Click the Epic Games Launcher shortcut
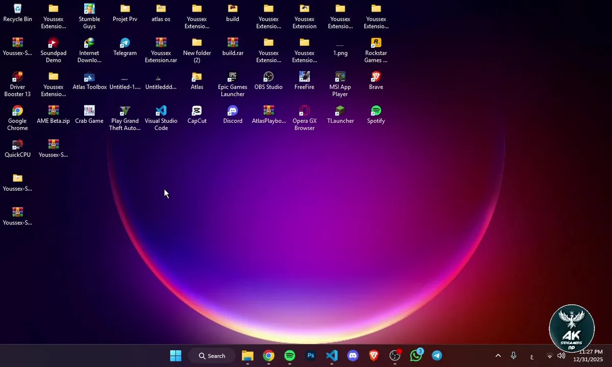 tap(233, 84)
